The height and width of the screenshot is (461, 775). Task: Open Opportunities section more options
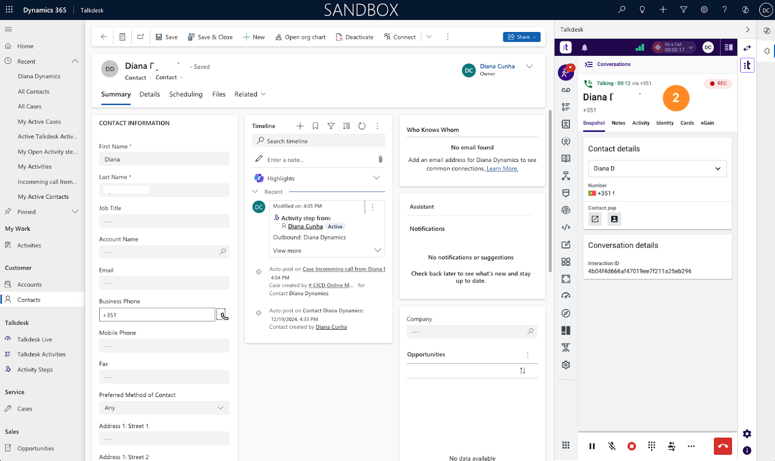pos(527,354)
